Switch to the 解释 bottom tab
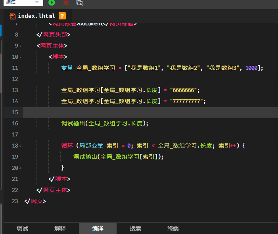Screen dimensions: 278x234 (x=60, y=228)
